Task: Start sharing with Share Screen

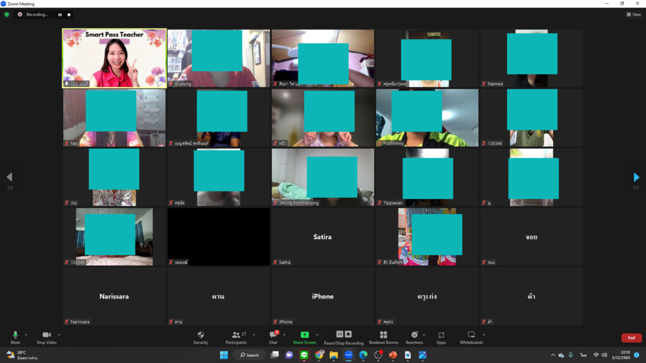Action: pyautogui.click(x=304, y=337)
